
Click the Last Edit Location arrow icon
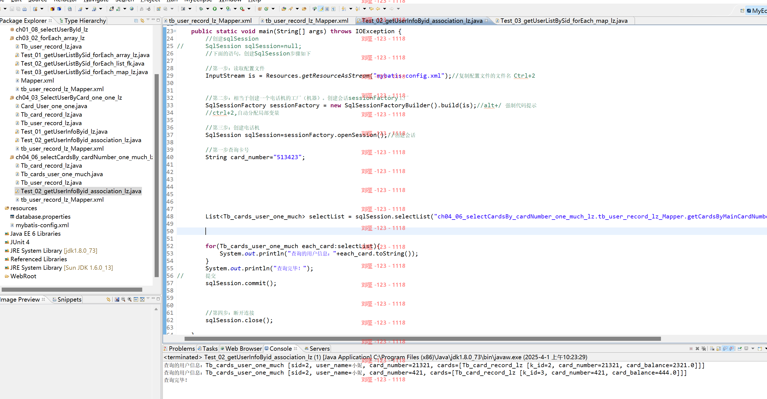371,9
